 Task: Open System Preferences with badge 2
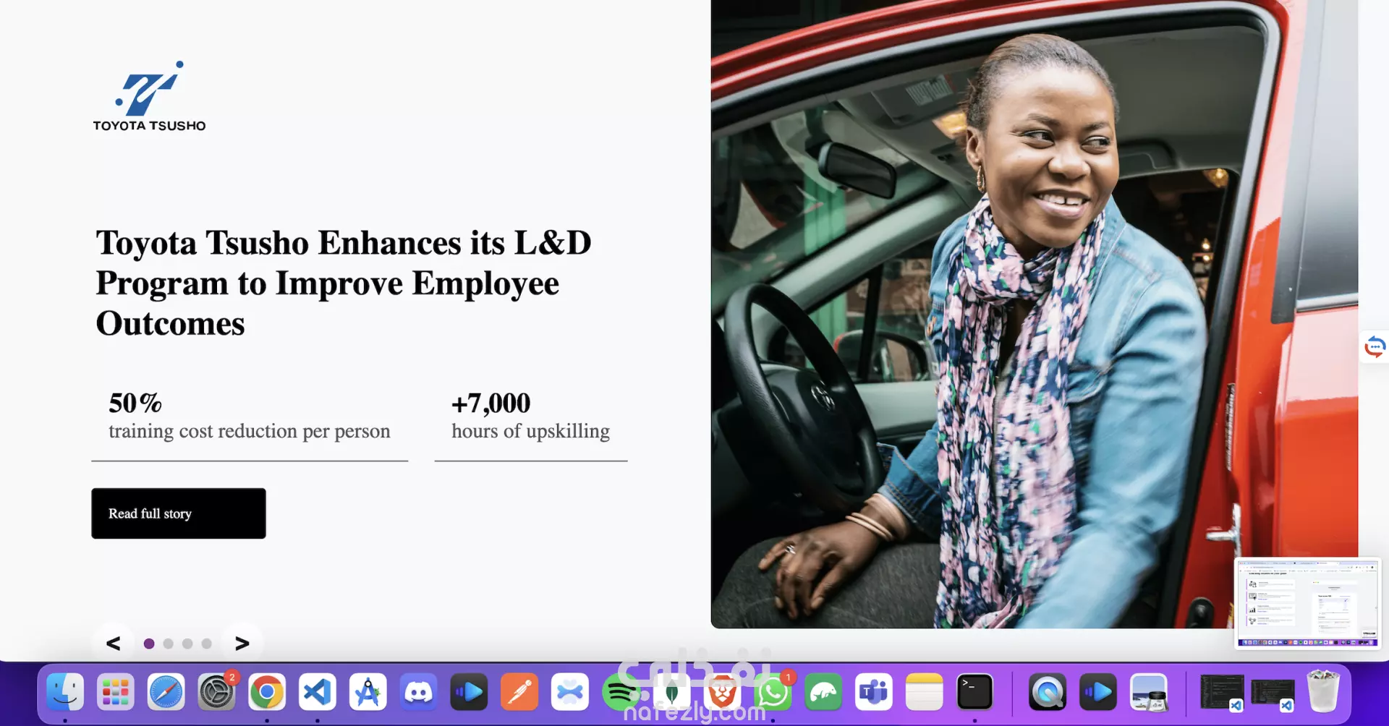[216, 693]
